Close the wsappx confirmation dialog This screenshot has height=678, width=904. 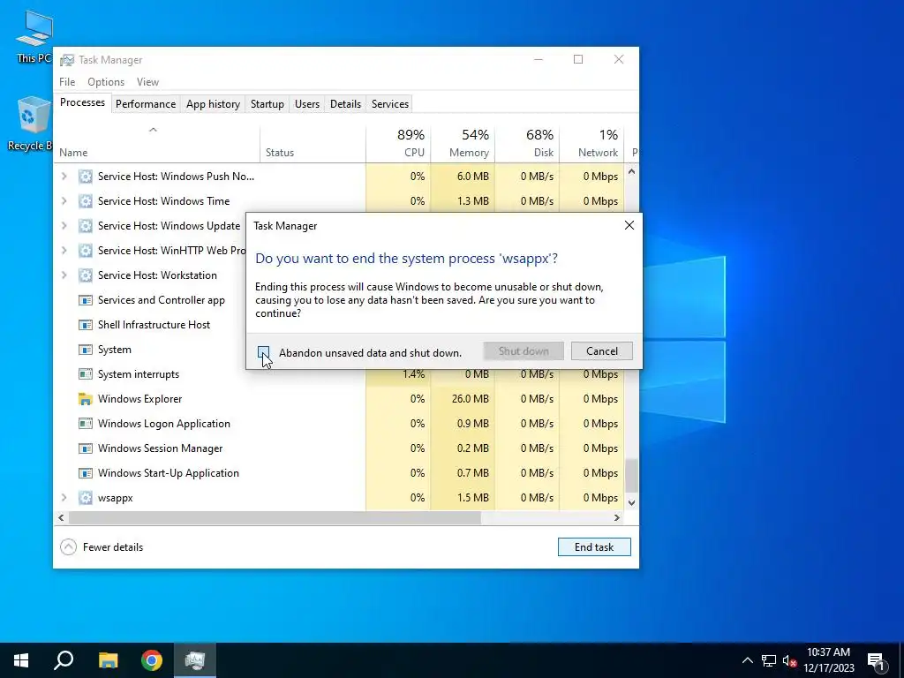pos(629,225)
